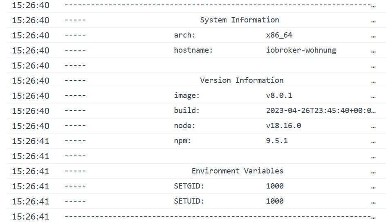
Task: Select the image version v8.0.1
Action: coord(279,95)
